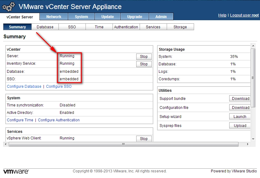Click the Storage Usage panel heading
This screenshot has height=178, width=260.
(172, 49)
